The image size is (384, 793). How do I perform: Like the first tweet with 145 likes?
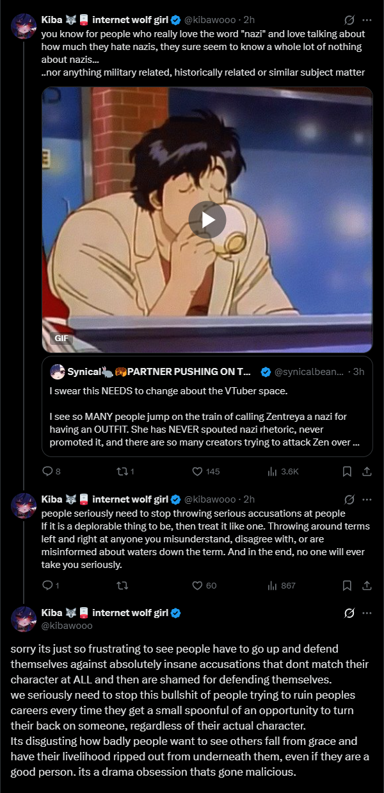pos(198,471)
